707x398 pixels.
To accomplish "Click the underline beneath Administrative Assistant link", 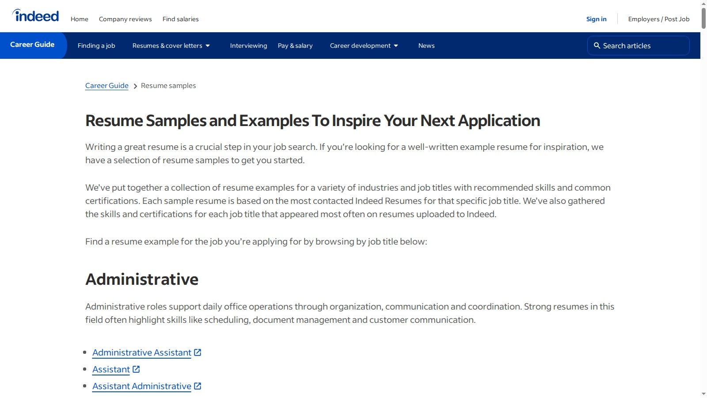I will point(141,357).
